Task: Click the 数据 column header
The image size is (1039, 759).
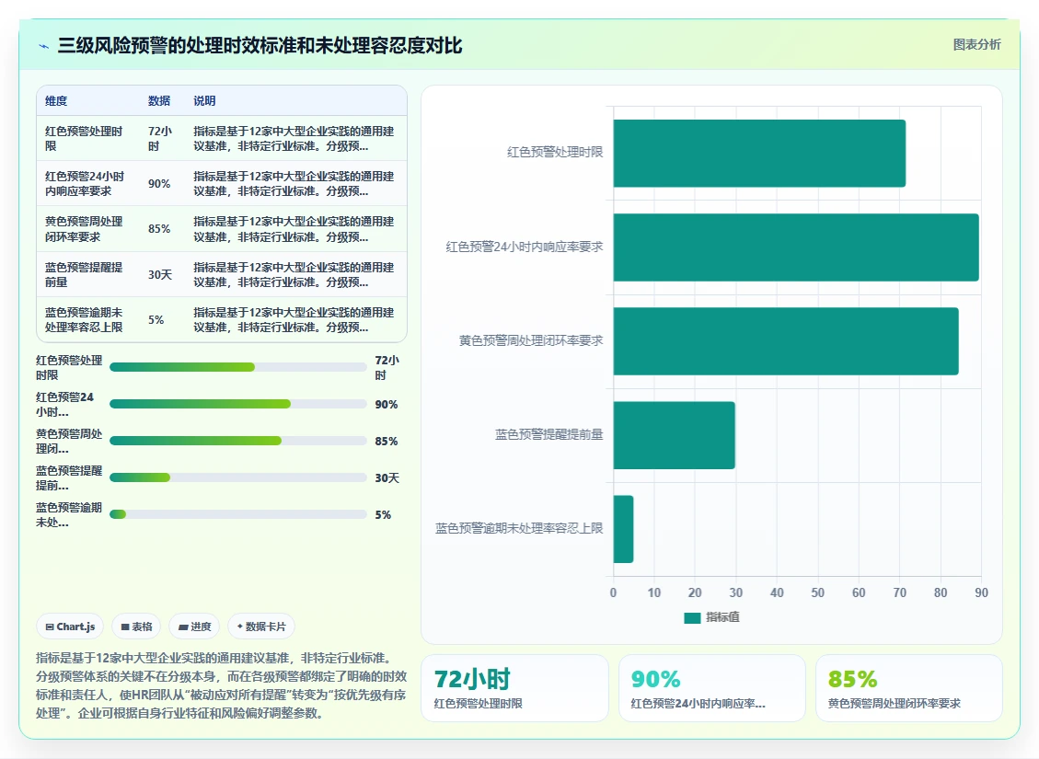Action: (159, 100)
